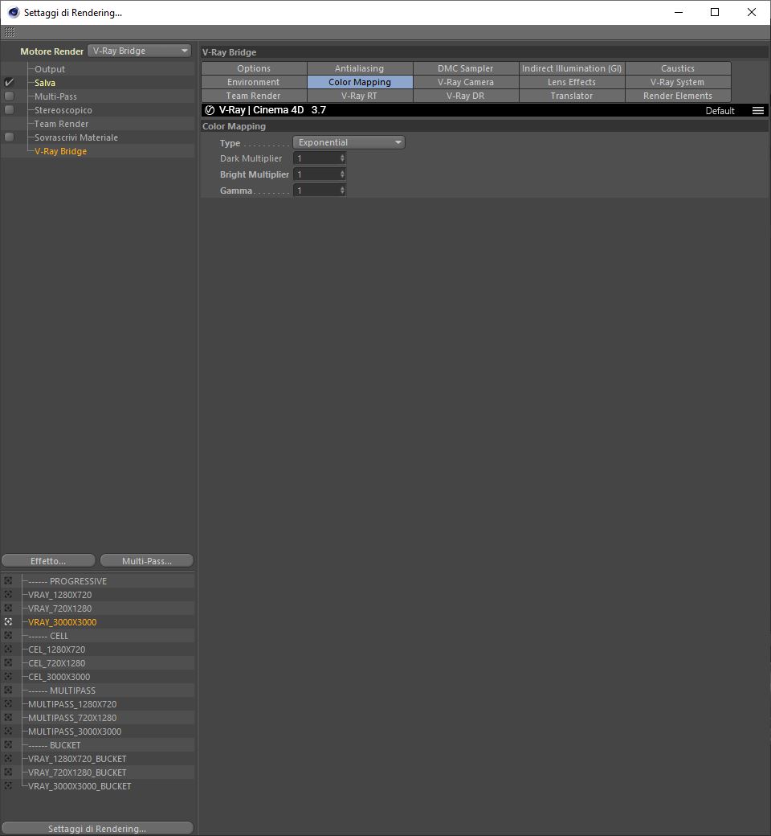Enable the Sovrascrivi Materiale checkbox
The width and height of the screenshot is (771, 836).
pos(9,137)
